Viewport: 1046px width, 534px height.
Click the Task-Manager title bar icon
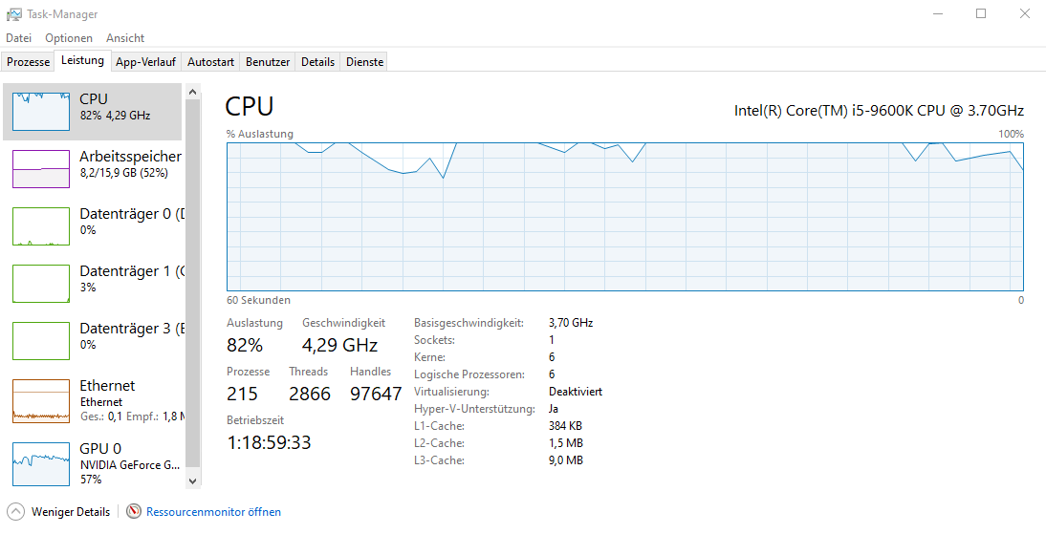(x=14, y=14)
